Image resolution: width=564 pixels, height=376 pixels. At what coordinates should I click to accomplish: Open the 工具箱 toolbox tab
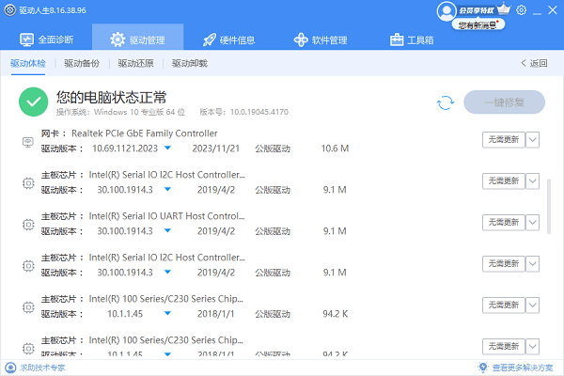point(410,40)
